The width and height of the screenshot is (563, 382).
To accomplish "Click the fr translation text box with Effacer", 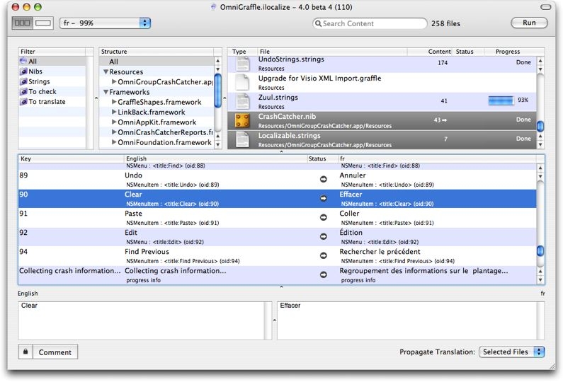I will 407,320.
